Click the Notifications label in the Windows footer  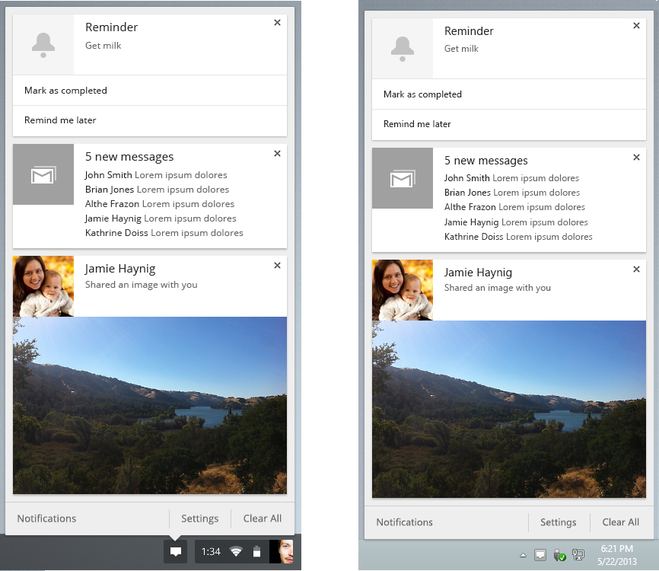tap(404, 522)
